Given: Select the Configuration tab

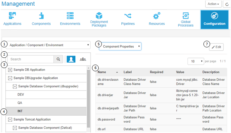Looking at the screenshot, I should (x=214, y=19).
